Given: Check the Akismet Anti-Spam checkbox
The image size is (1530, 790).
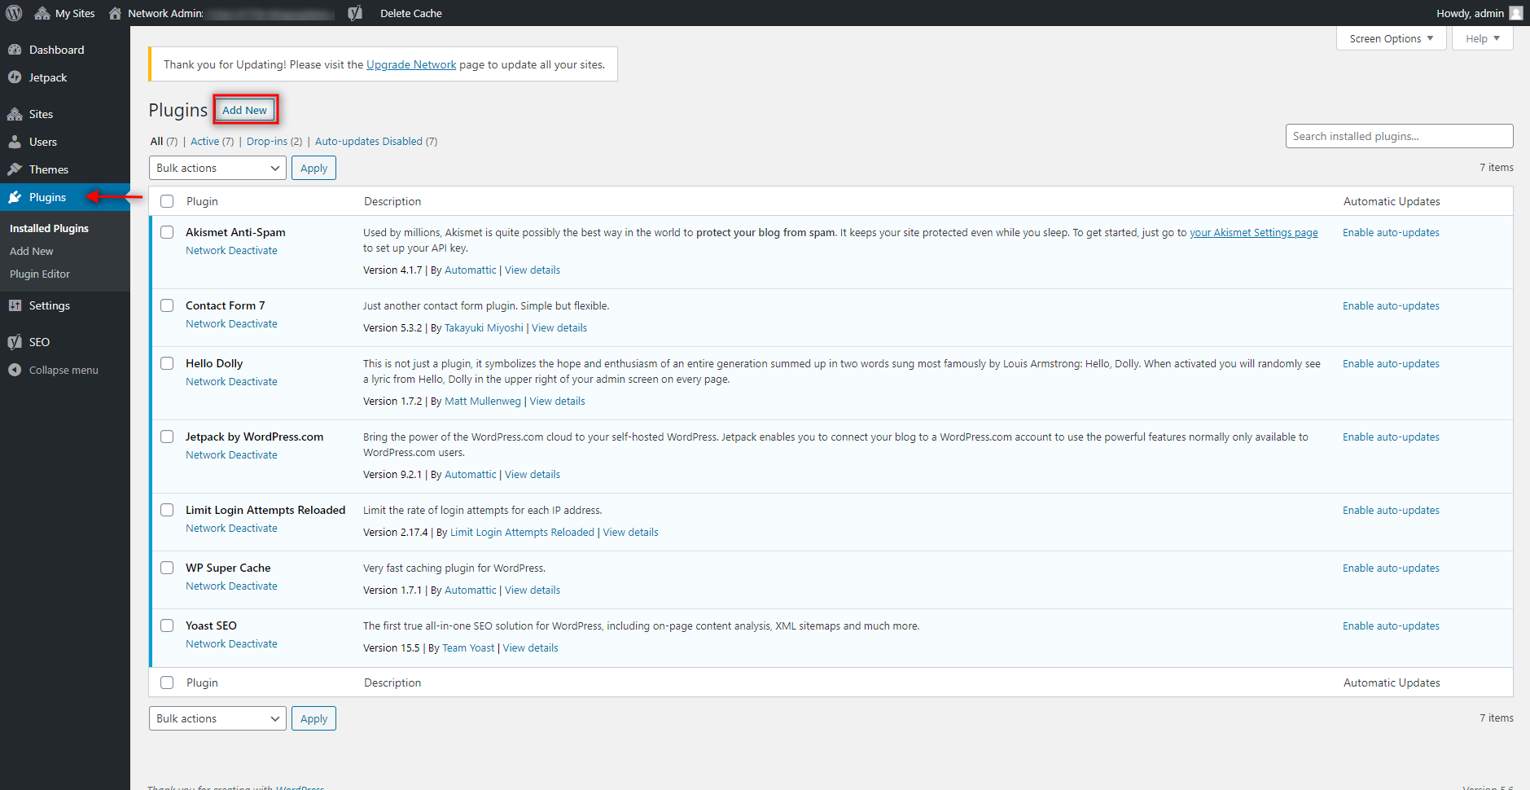Looking at the screenshot, I should [167, 232].
